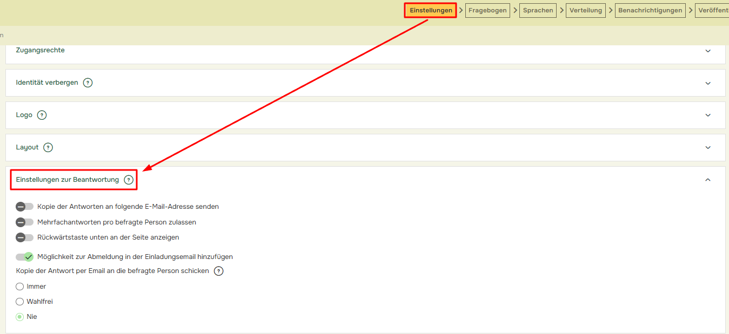The image size is (729, 334).
Task: Collapse Einstellungen zur Beantwortung section chevron
Action: coord(708,180)
